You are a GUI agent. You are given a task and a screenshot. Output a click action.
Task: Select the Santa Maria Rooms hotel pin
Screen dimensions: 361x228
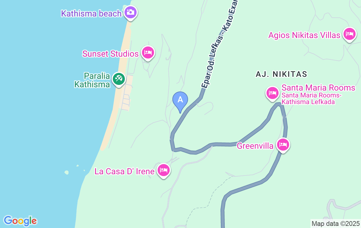pyautogui.click(x=273, y=94)
